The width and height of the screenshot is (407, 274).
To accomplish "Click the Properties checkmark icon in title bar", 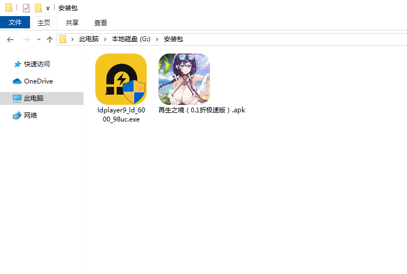I will 26,8.
